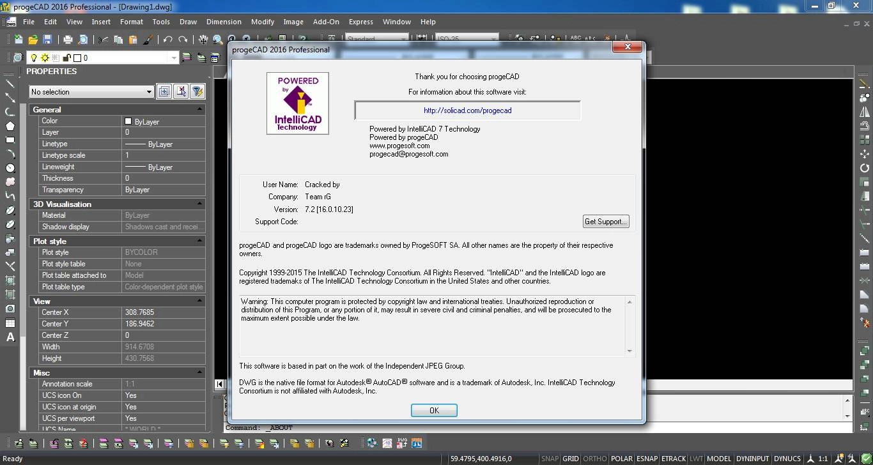
Task: Click the Quick Select icon in Properties
Action: tap(164, 91)
